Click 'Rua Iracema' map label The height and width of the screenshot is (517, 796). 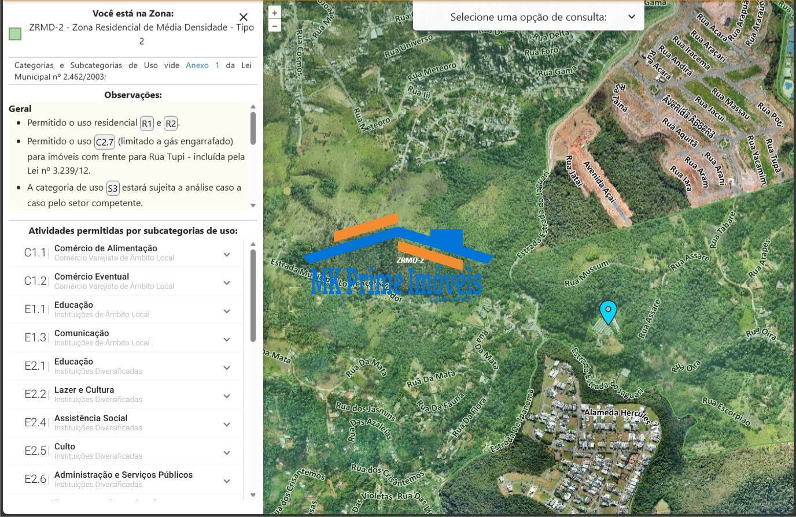(x=691, y=53)
